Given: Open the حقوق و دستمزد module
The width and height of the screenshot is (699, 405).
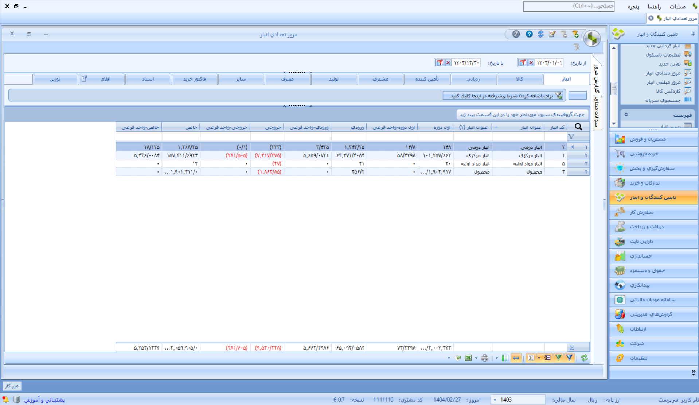Looking at the screenshot, I should (654, 270).
